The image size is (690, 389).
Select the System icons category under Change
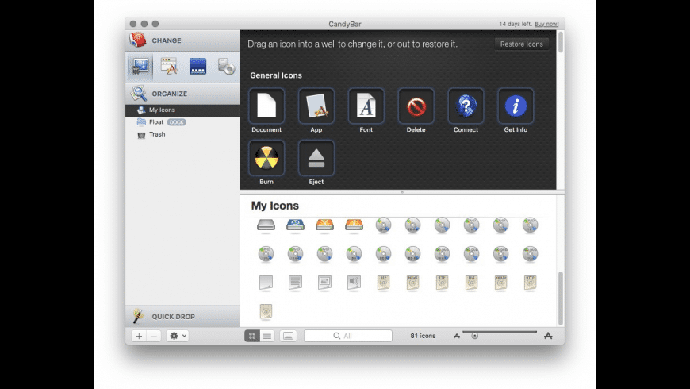(x=140, y=67)
